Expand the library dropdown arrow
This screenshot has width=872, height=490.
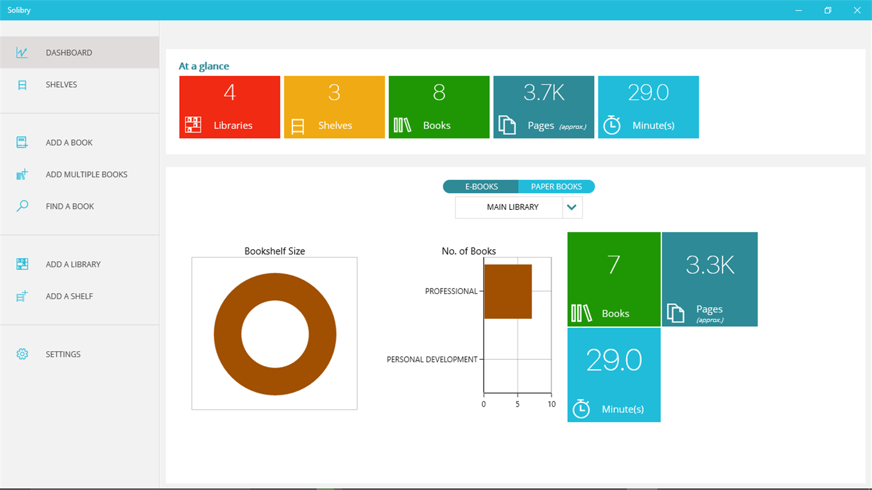[x=572, y=207]
